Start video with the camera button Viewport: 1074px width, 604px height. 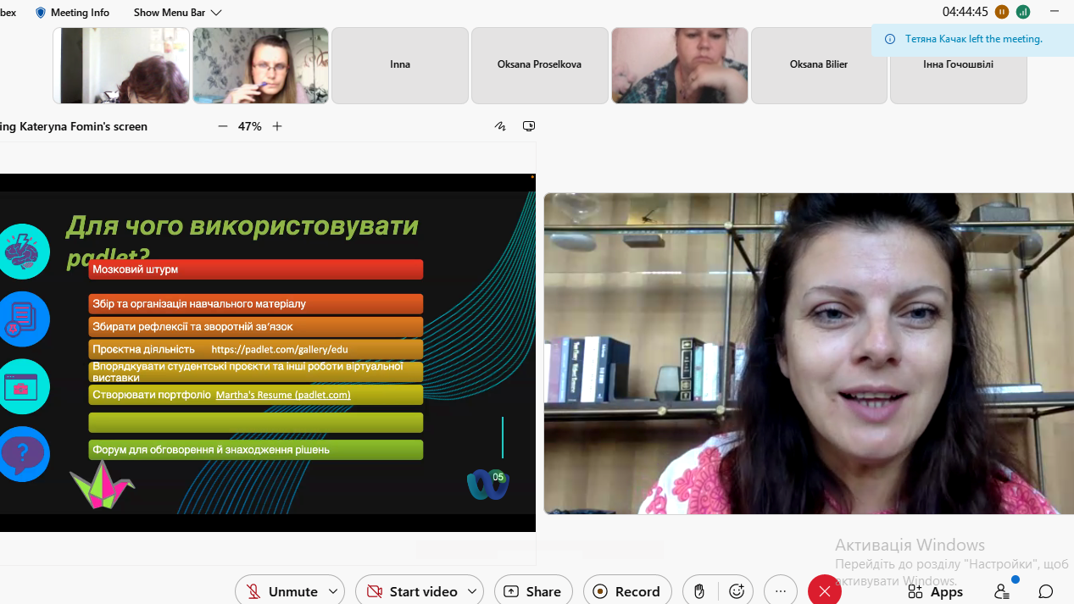pyautogui.click(x=412, y=591)
